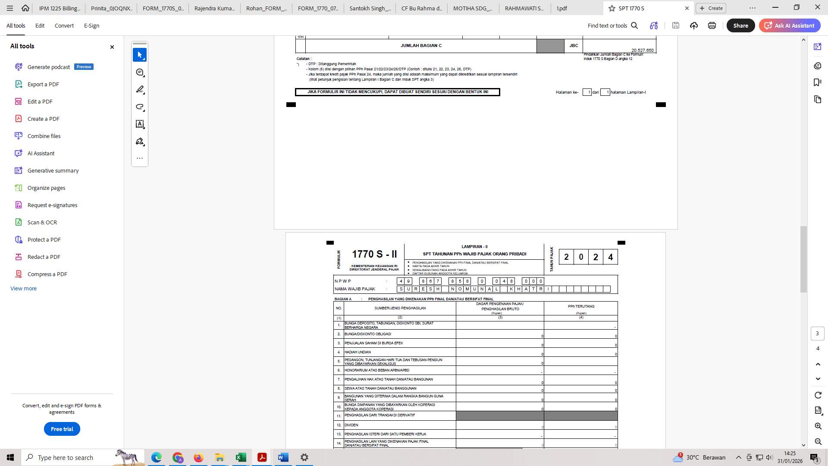Click the Print icon in the top bar

click(711, 25)
